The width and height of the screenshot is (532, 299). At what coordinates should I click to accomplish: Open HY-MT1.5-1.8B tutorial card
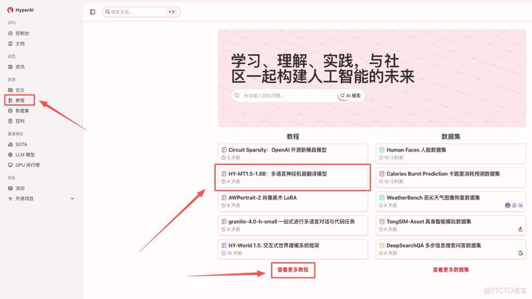(293, 178)
